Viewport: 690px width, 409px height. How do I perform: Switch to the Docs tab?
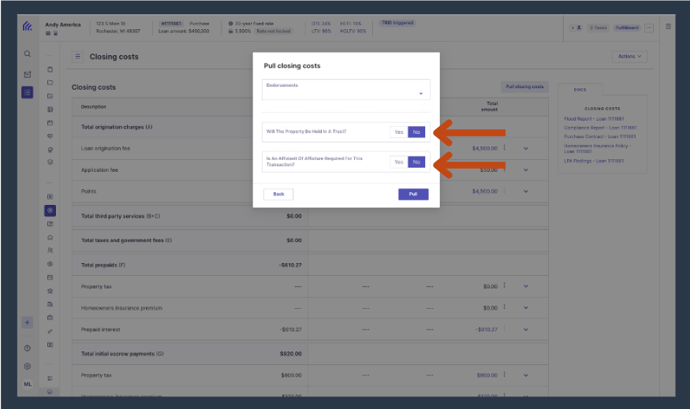click(580, 89)
